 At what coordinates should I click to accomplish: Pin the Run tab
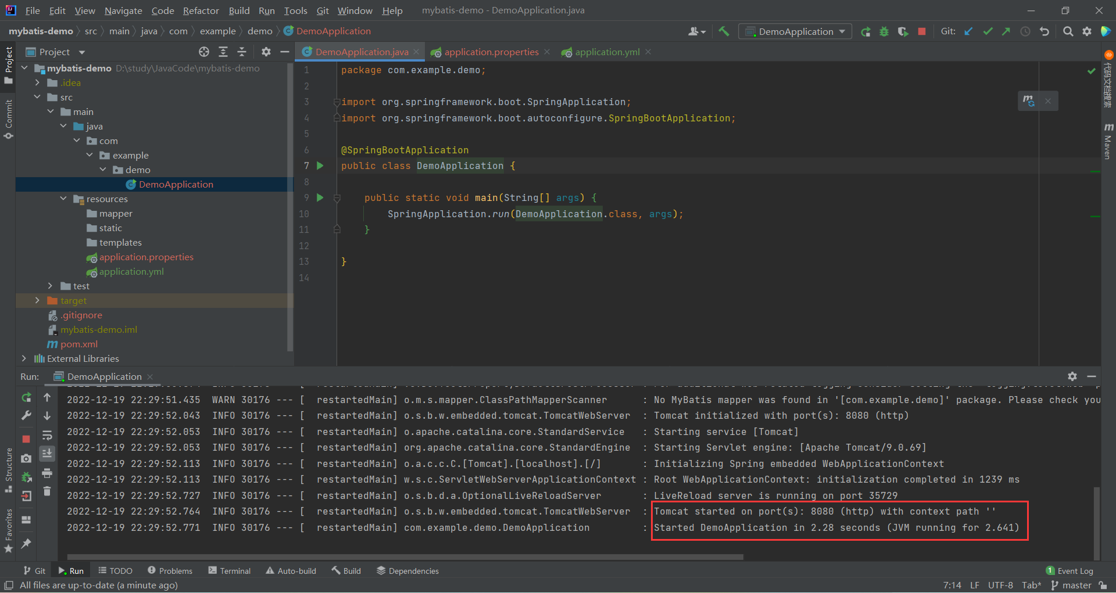26,544
